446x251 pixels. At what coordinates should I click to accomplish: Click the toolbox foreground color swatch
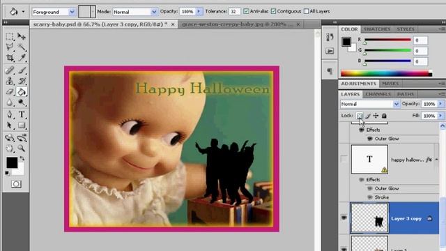pos(12,162)
